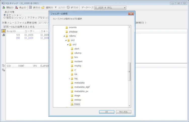Confirm folder selection with OK
The height and width of the screenshot is (122, 189).
[107, 112]
